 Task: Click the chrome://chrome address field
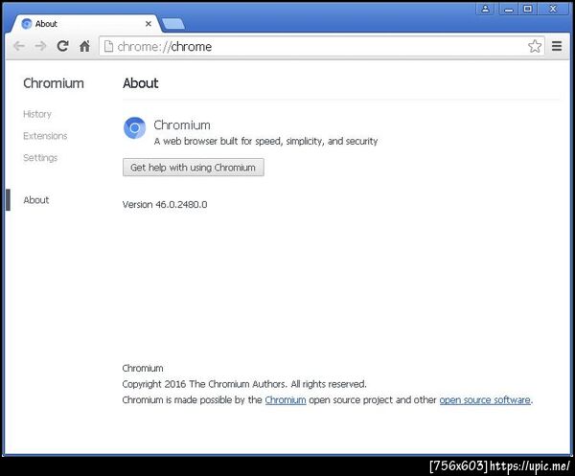coord(321,46)
